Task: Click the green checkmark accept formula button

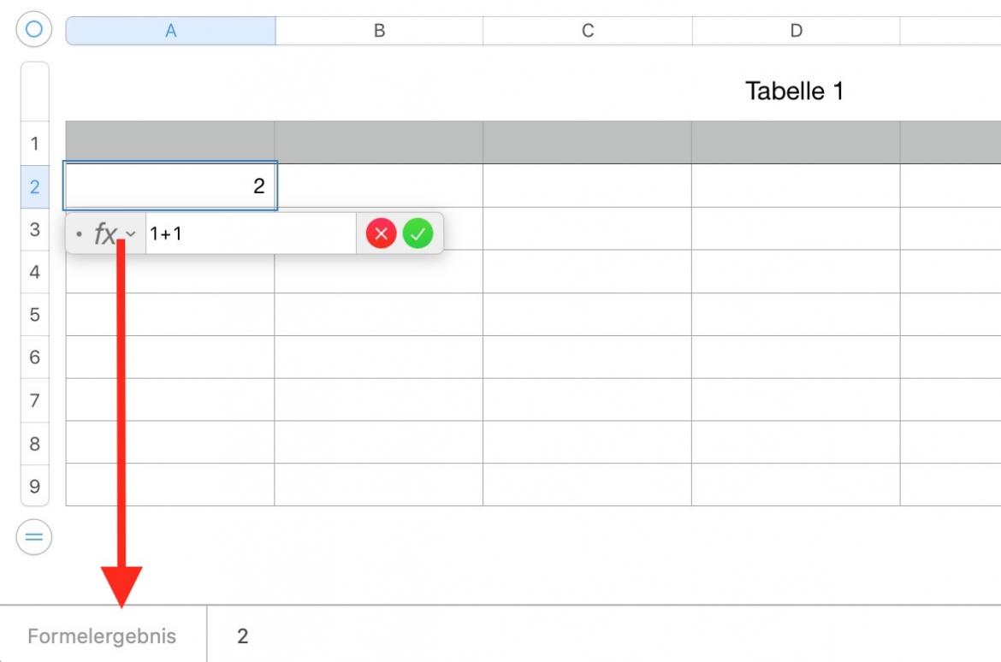Action: coord(418,233)
